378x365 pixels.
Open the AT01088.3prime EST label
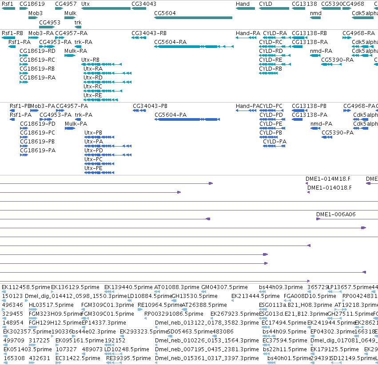pos(177,287)
